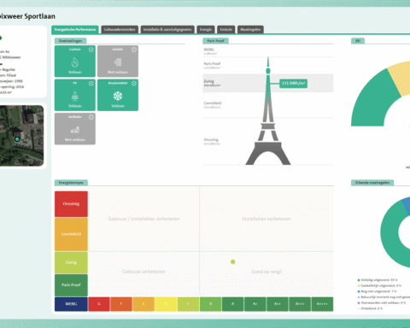This screenshot has width=410, height=328.
Task: Click the checkmark badge on the Gasloos tile
Action: click(91, 50)
